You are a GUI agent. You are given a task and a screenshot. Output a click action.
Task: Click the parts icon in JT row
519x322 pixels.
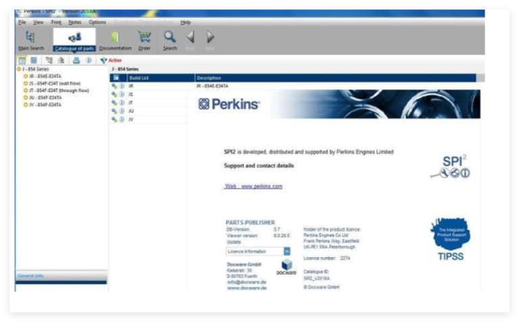(114, 103)
